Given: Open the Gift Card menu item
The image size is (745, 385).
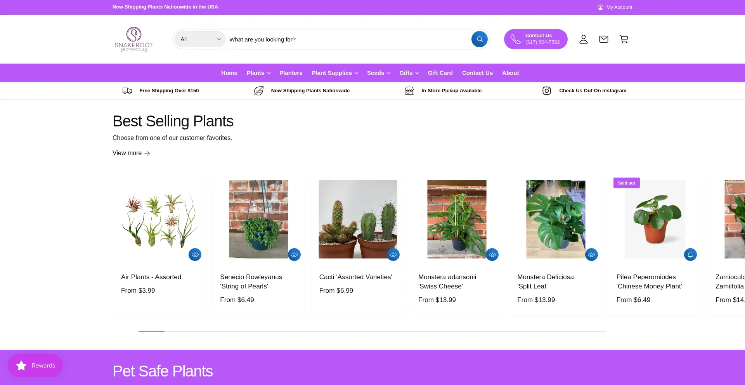Looking at the screenshot, I should pos(440,73).
